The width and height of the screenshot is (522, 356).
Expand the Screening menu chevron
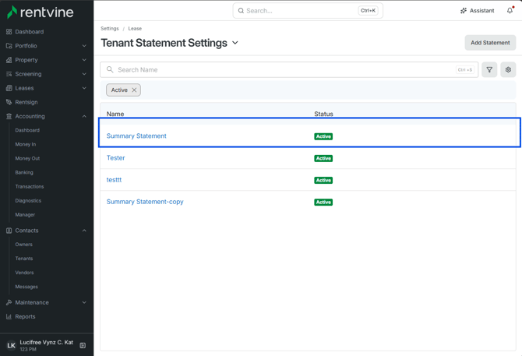[84, 74]
